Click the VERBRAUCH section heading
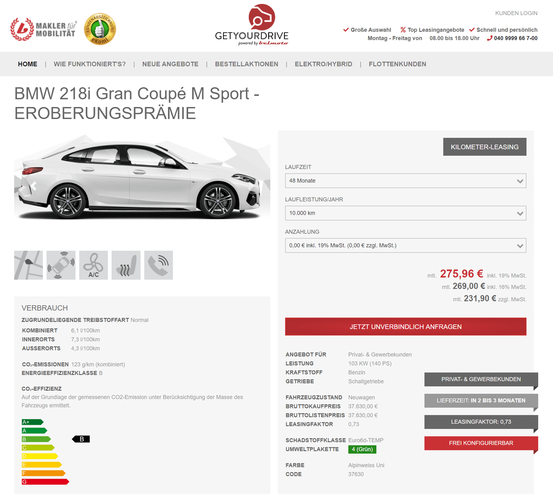553x498 pixels. 45,308
